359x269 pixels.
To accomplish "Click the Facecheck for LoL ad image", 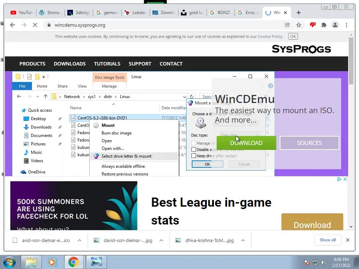I will click(74, 206).
